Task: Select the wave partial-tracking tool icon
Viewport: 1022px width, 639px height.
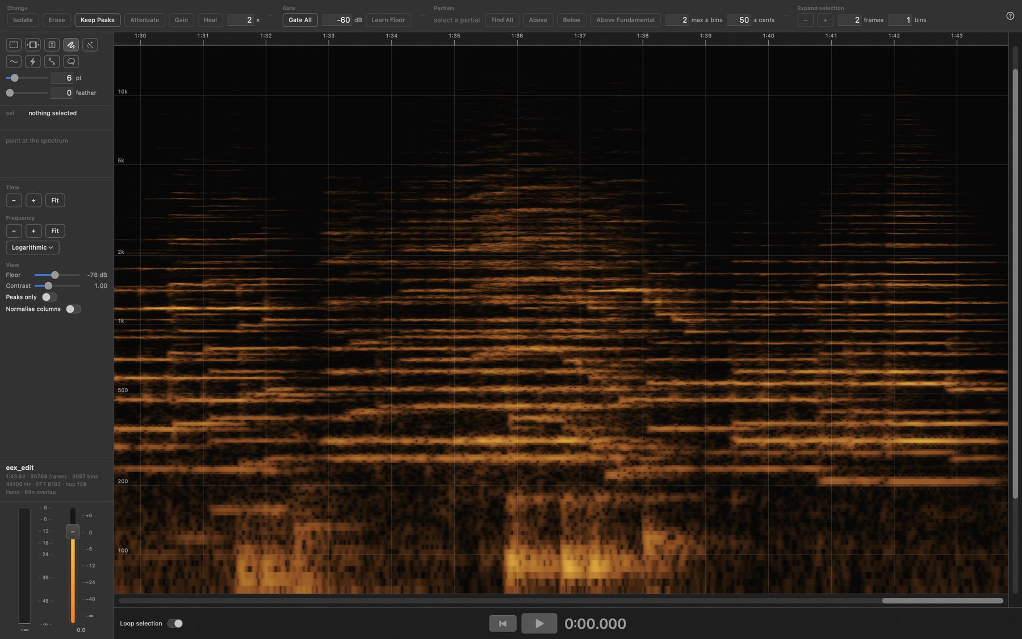Action: pyautogui.click(x=14, y=61)
